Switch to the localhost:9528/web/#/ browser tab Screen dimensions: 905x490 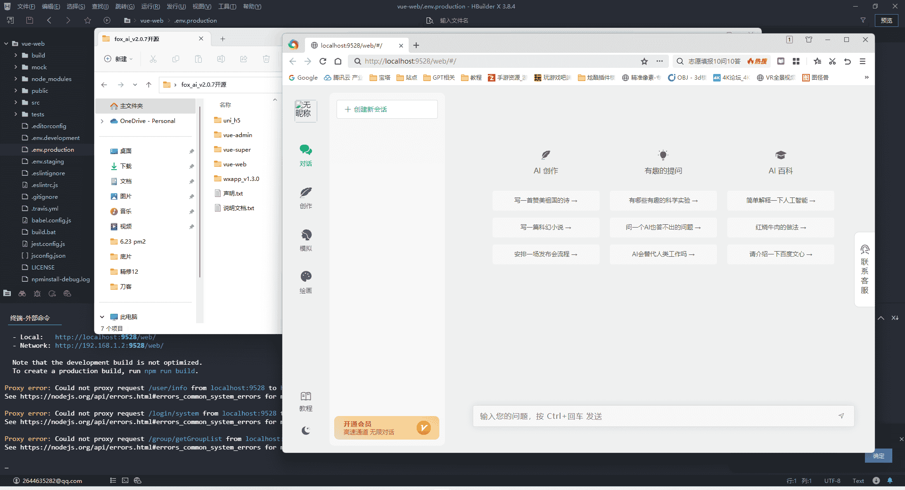coord(351,46)
